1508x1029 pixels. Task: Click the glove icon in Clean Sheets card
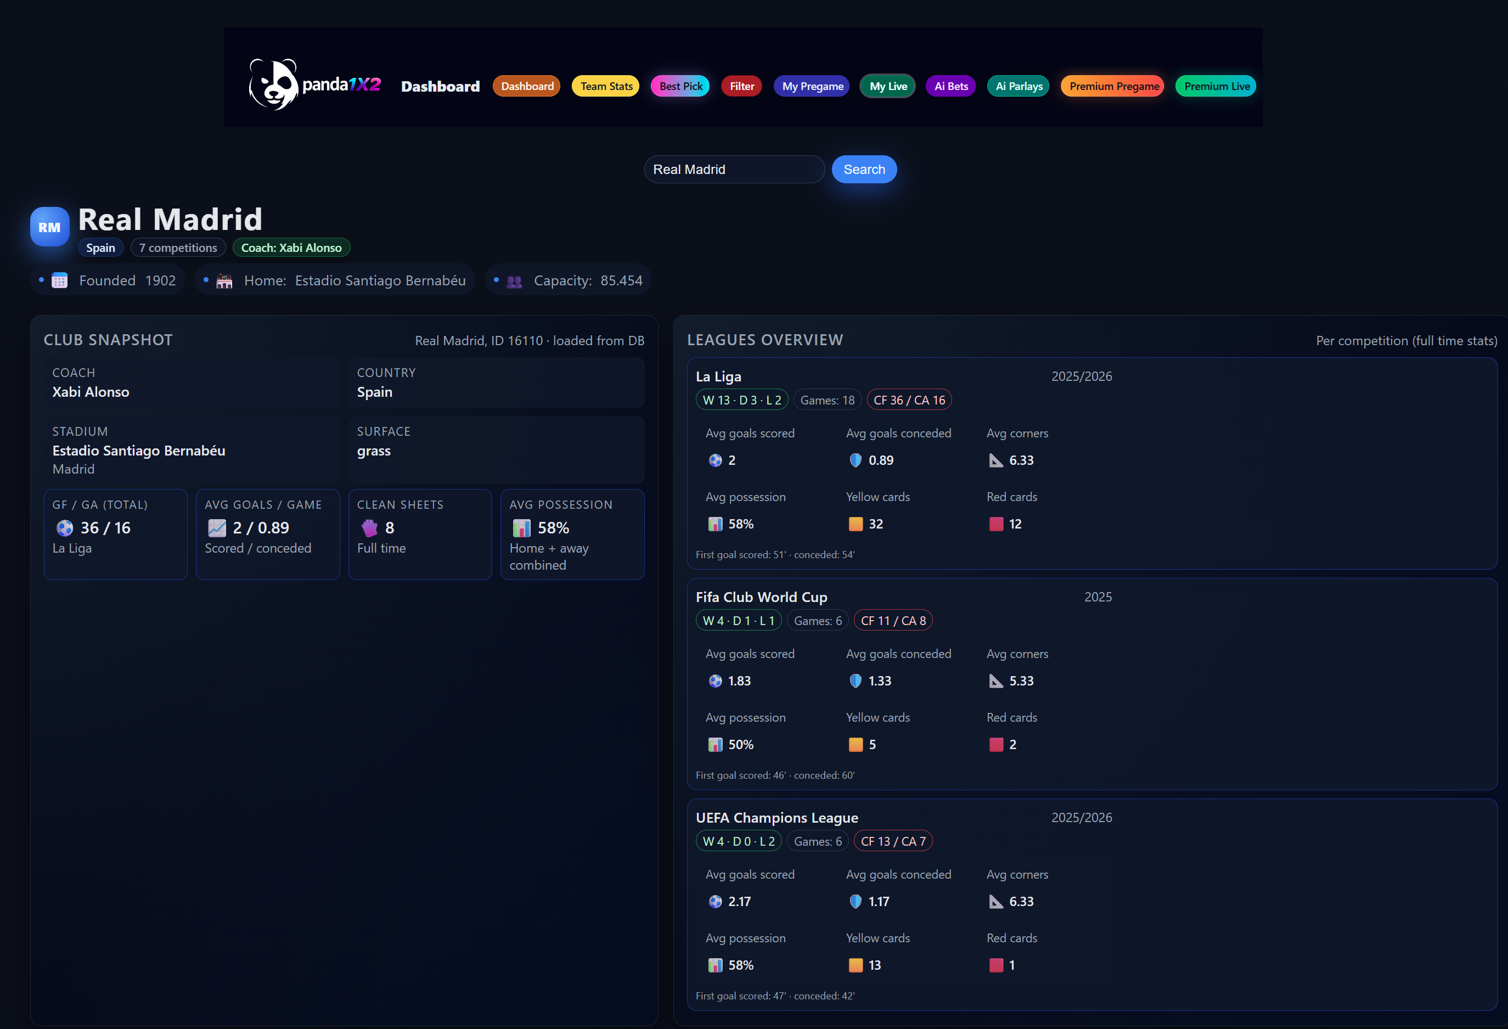point(369,528)
